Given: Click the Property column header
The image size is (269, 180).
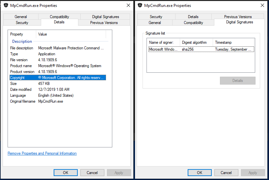Looking at the screenshot, I should (22, 34).
